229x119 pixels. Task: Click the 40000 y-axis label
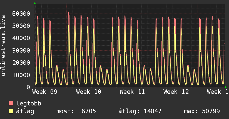click(x=21, y=38)
